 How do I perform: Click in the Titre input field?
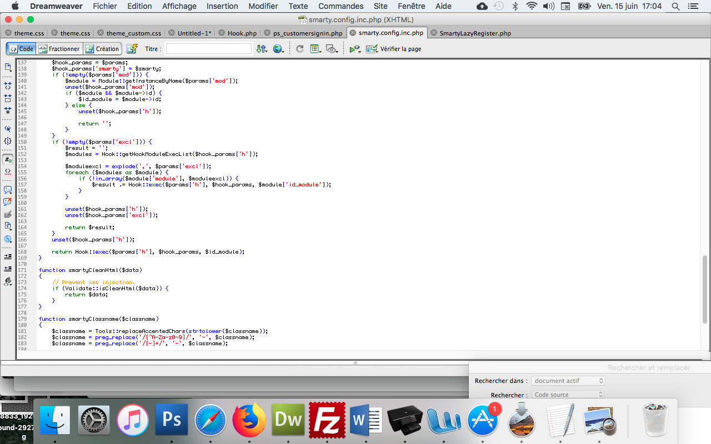click(209, 49)
